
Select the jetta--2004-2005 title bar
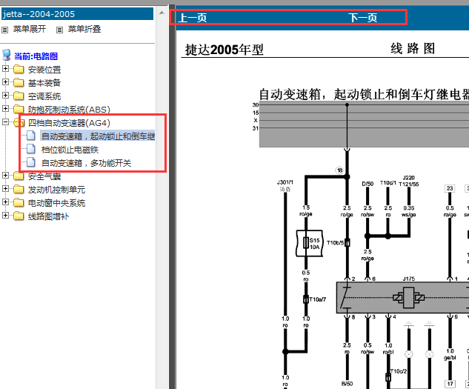(77, 14)
